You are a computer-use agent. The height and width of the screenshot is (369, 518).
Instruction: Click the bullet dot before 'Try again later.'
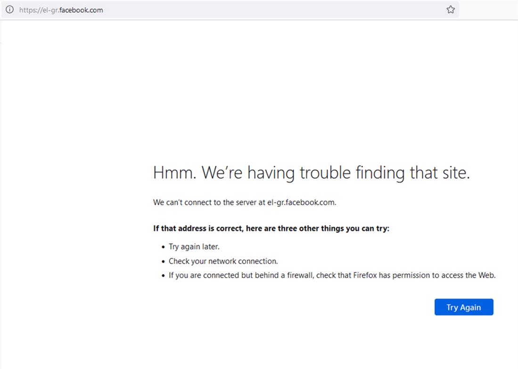(163, 247)
